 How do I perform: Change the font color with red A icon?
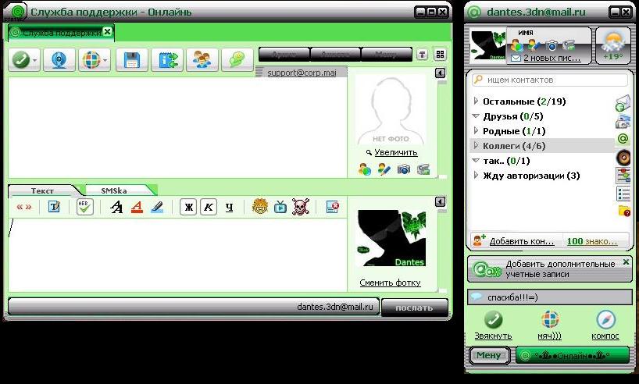[137, 207]
